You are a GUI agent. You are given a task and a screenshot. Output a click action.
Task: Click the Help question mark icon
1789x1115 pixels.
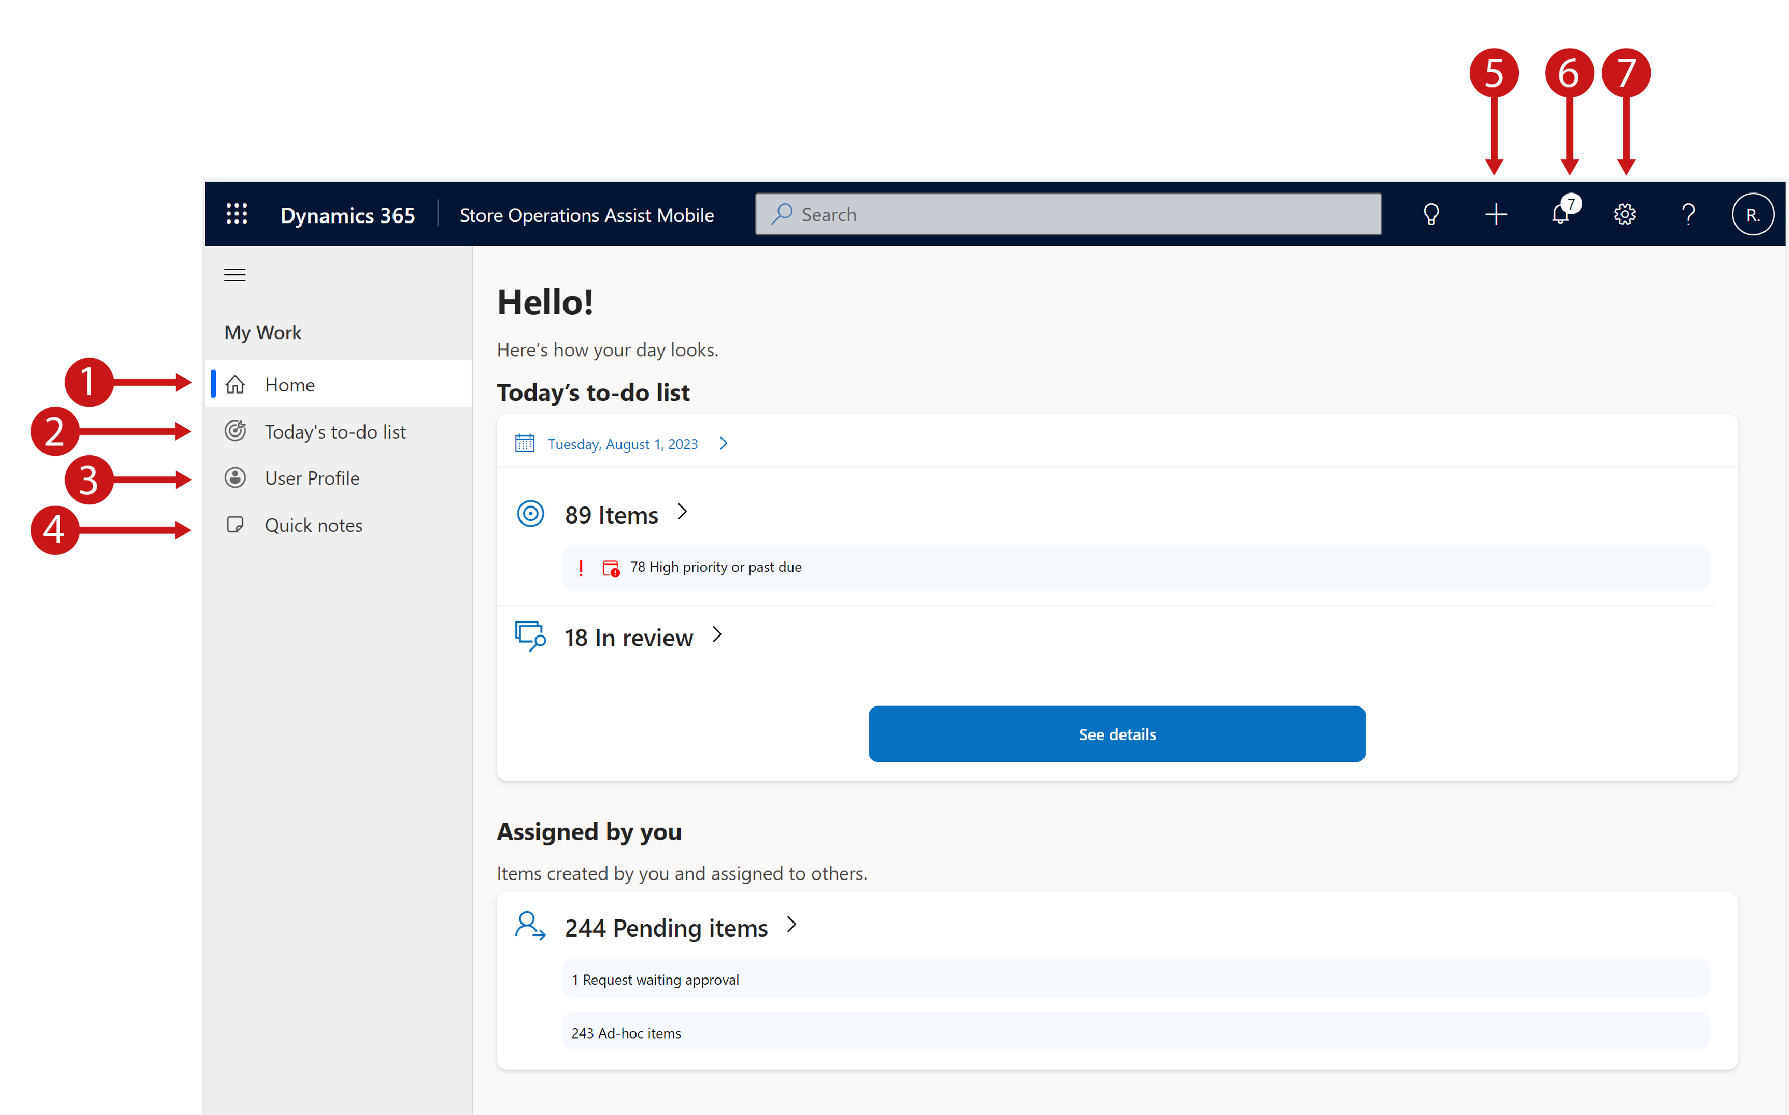point(1686,213)
